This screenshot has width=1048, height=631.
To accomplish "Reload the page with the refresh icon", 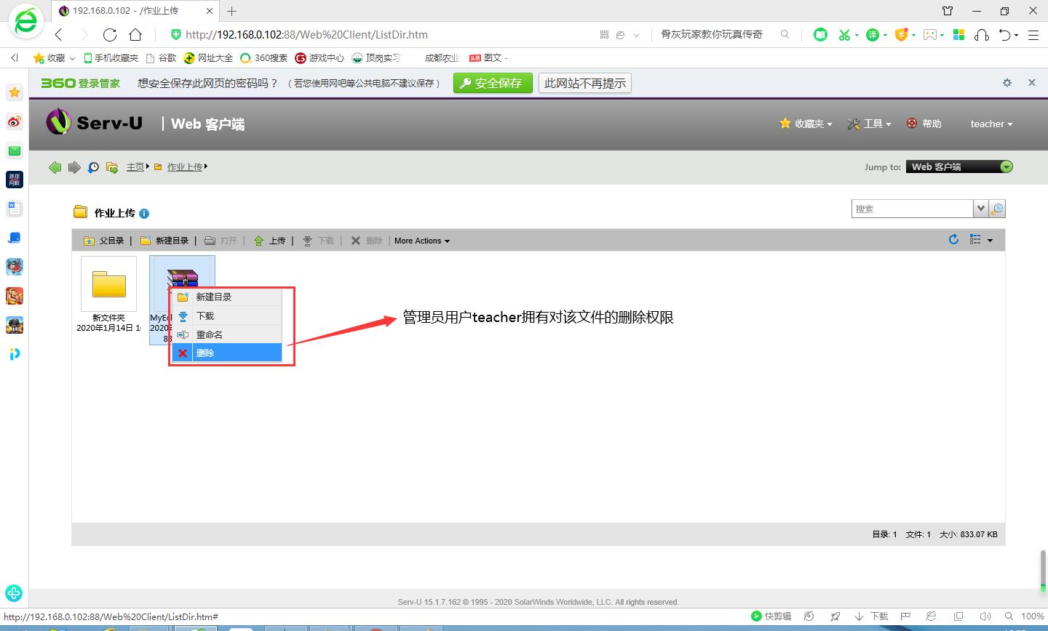I will click(x=110, y=34).
